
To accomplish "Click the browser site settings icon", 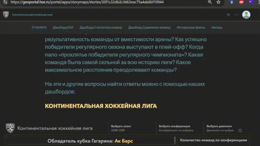I will point(5,2).
